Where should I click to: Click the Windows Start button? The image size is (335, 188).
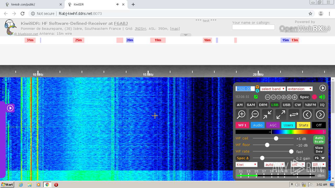(7, 185)
